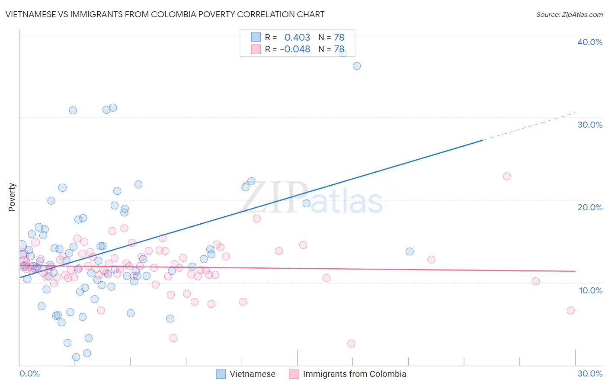Click the pink outlier point near 23% poverty
The height and width of the screenshot is (386, 608).
507,176
